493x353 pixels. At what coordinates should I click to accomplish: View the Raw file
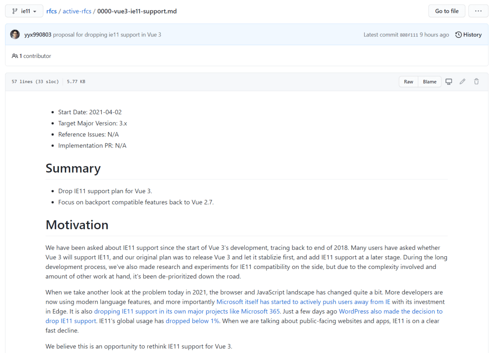point(409,82)
